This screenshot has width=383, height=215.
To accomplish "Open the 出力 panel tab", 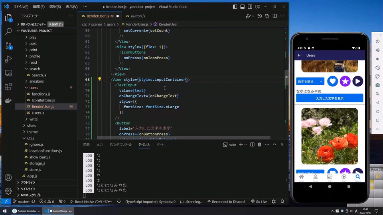I will pos(99,145).
